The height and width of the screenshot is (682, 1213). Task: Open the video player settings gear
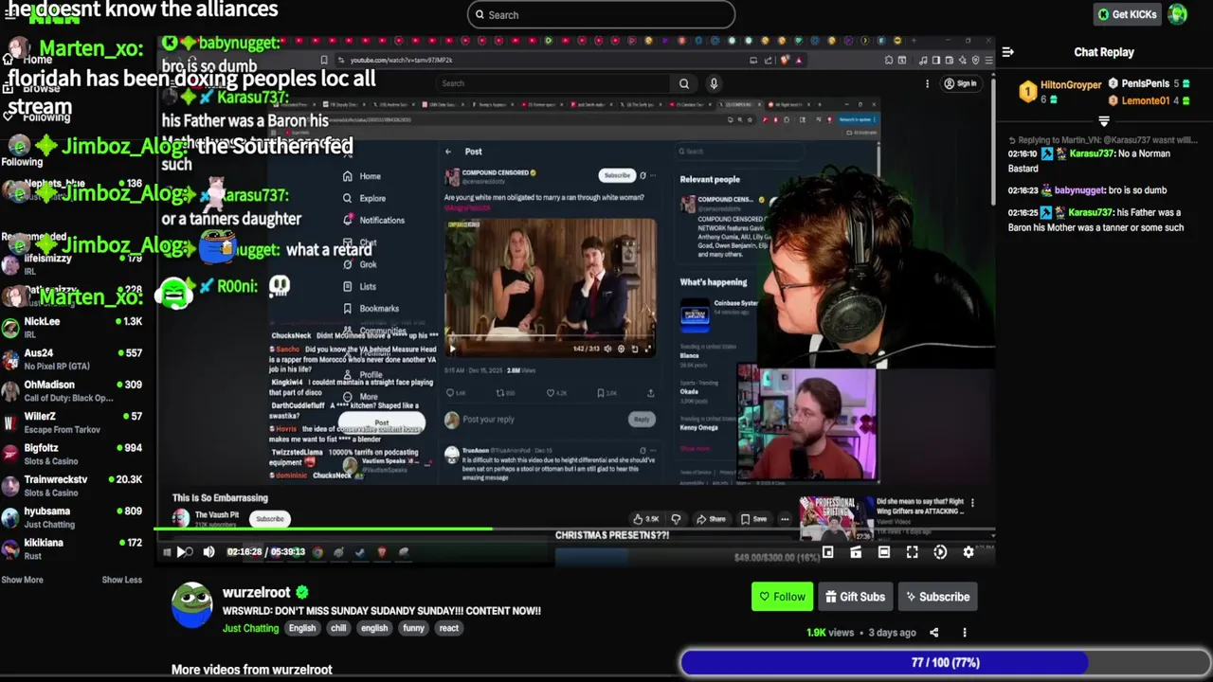(x=969, y=552)
